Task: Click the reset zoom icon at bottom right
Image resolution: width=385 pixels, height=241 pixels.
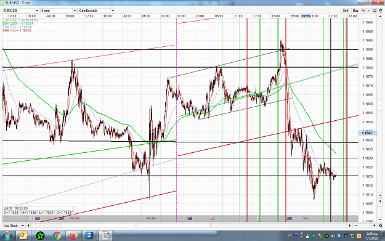Action: (380, 226)
